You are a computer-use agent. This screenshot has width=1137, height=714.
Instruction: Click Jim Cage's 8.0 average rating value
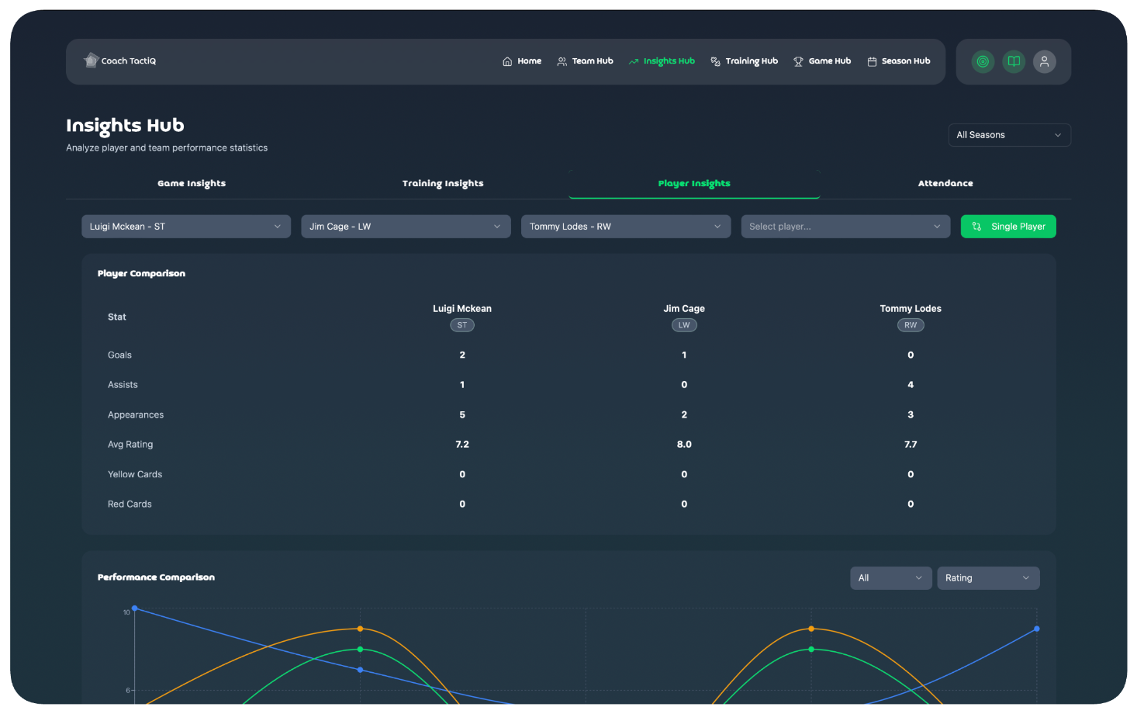click(x=684, y=445)
